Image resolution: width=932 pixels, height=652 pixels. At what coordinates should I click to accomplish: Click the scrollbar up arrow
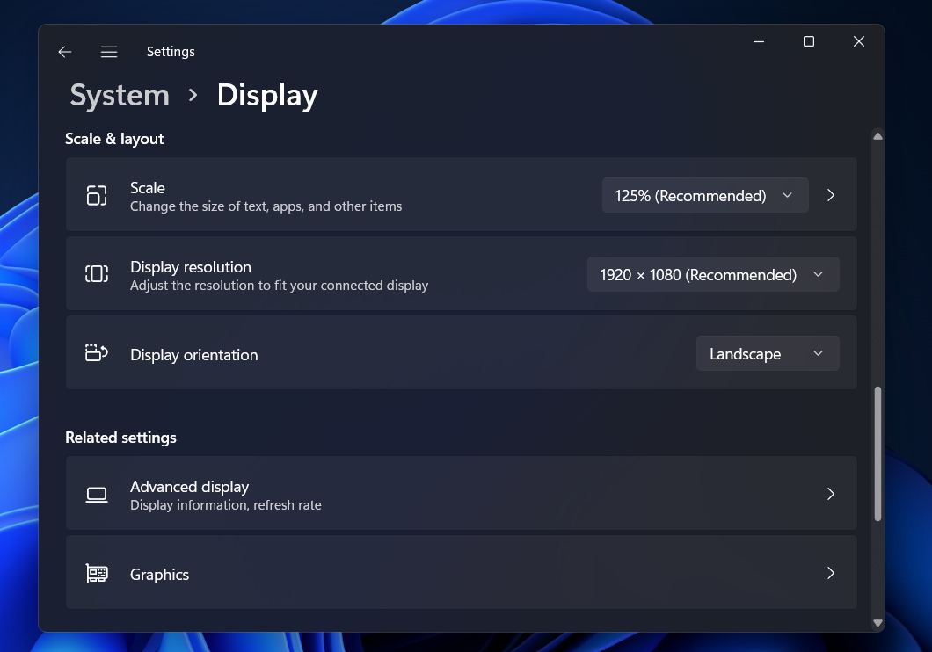[x=877, y=136]
